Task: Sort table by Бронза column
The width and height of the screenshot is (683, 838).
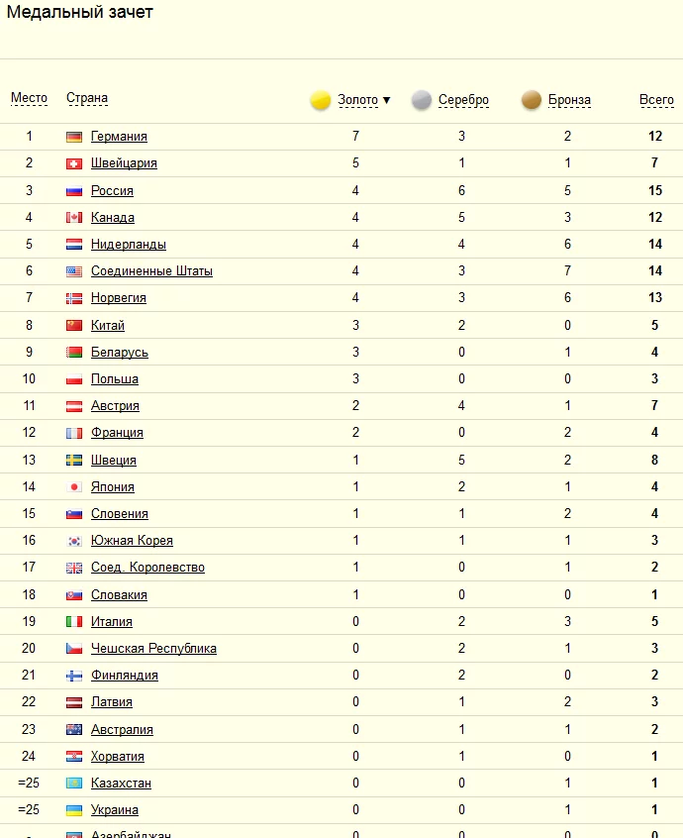Action: coord(569,100)
